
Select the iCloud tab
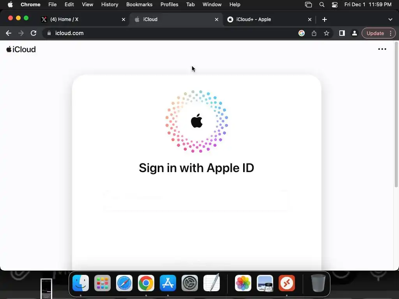176,19
